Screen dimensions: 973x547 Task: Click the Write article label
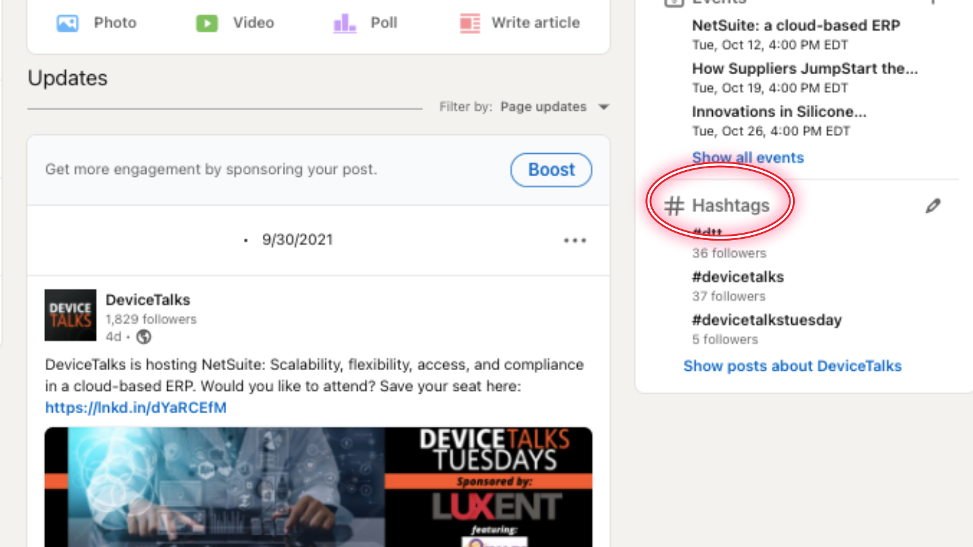coord(535,22)
